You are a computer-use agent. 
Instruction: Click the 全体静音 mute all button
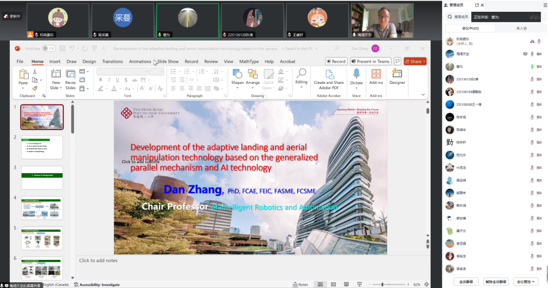click(x=467, y=282)
